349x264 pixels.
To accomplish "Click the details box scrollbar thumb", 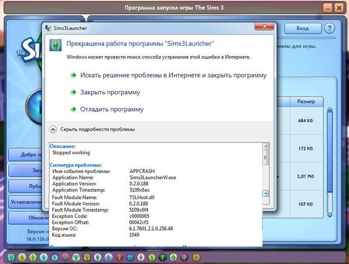I will pyautogui.click(x=266, y=158).
